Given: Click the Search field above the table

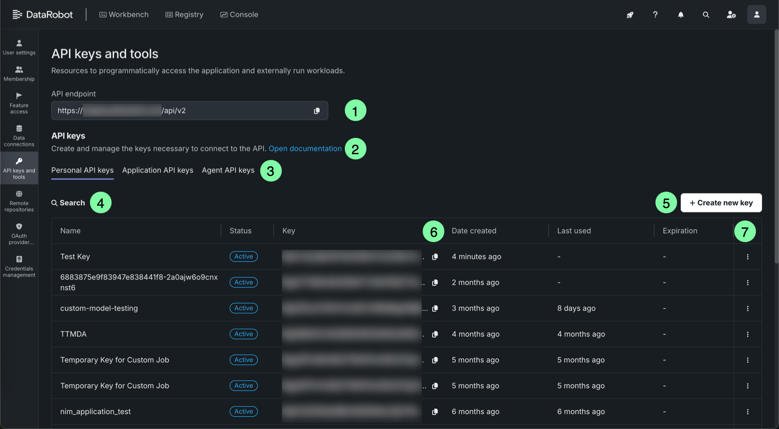Looking at the screenshot, I should point(68,203).
